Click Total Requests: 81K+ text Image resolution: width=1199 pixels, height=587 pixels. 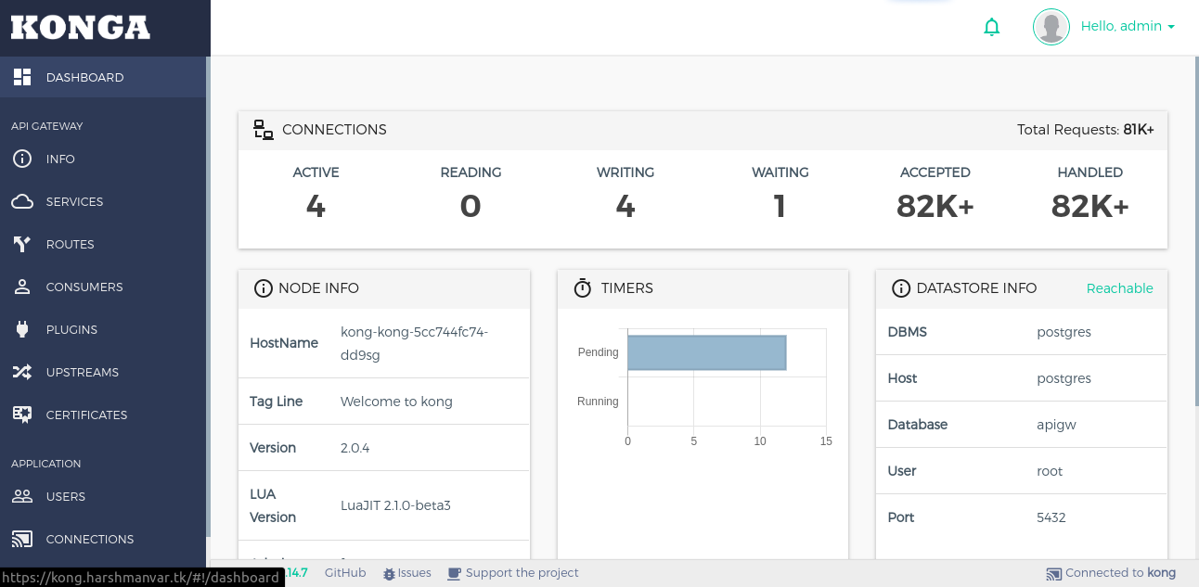1086,130
